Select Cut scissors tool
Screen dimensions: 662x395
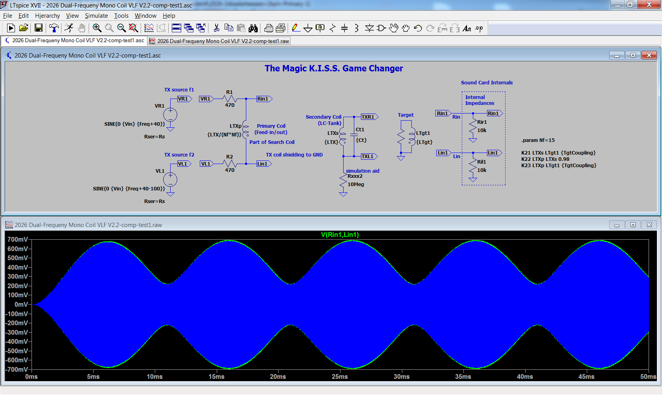216,28
